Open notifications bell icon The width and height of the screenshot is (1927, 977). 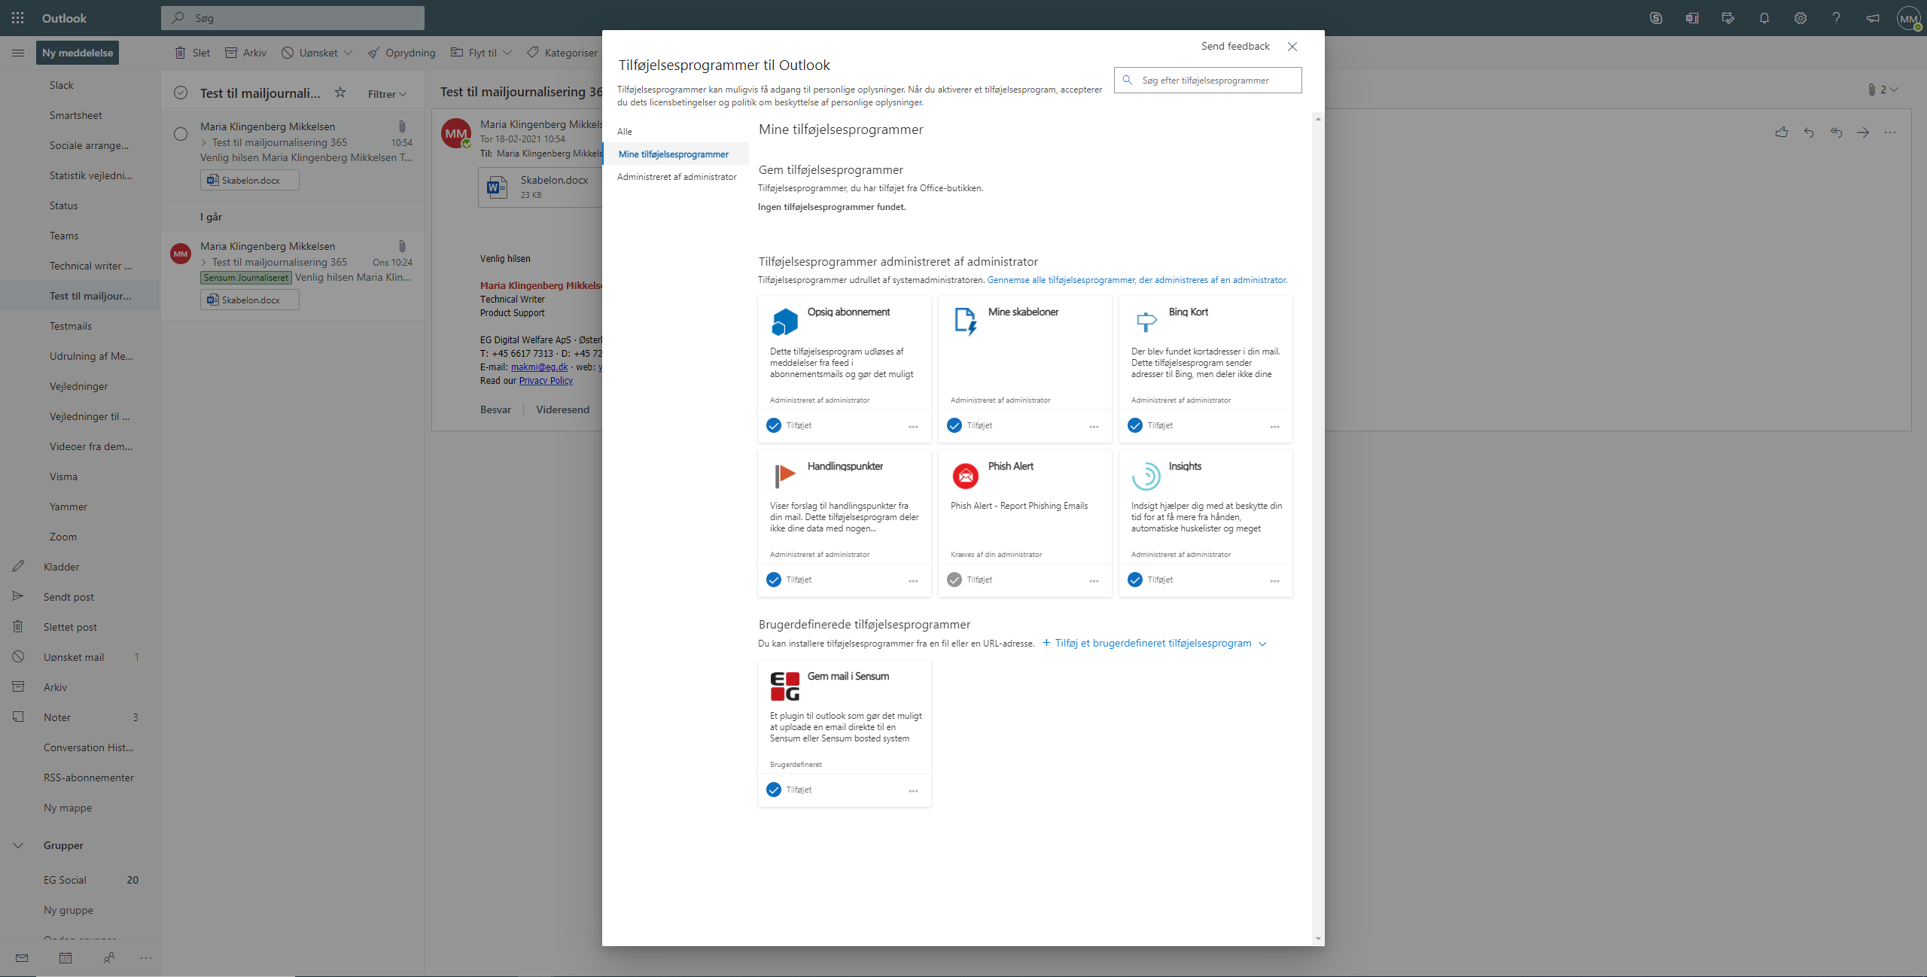coord(1764,18)
